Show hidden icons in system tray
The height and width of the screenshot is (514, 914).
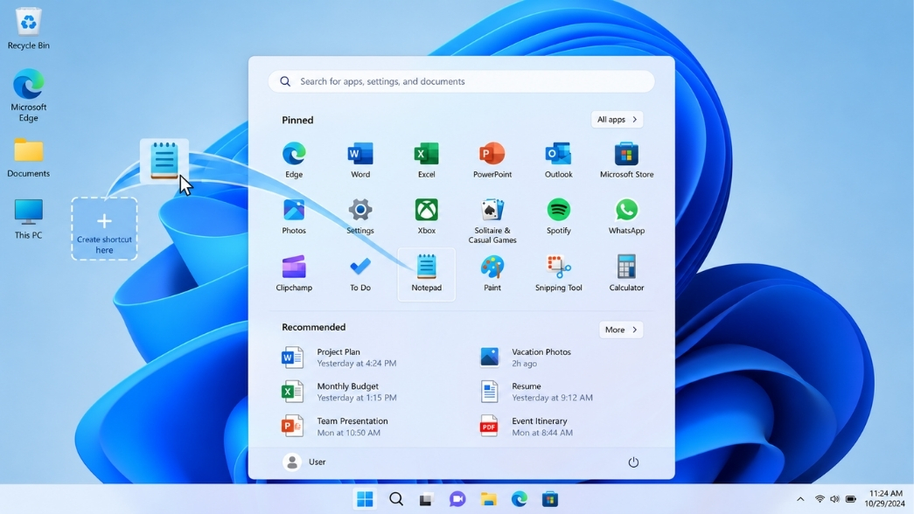click(800, 499)
